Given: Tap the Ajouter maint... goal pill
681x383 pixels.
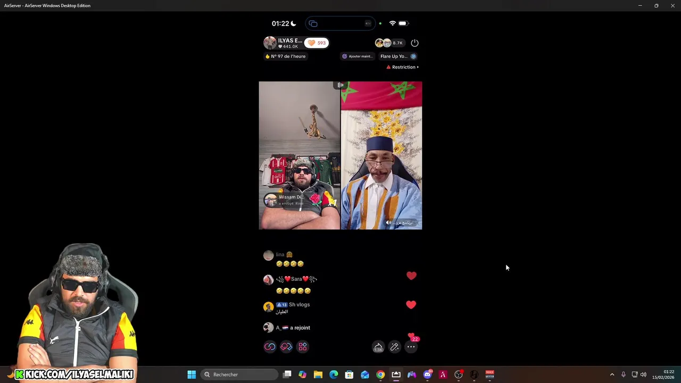Looking at the screenshot, I should (357, 56).
